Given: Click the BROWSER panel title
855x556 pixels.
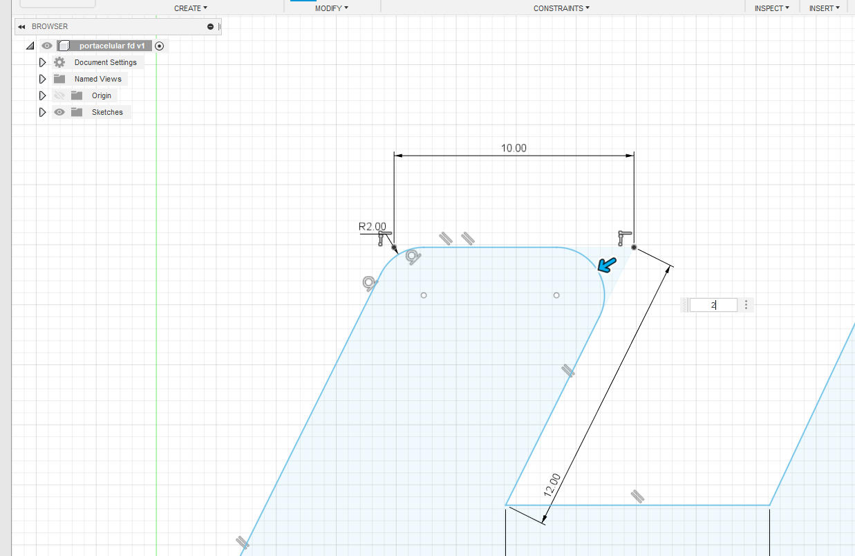Looking at the screenshot, I should [x=50, y=26].
